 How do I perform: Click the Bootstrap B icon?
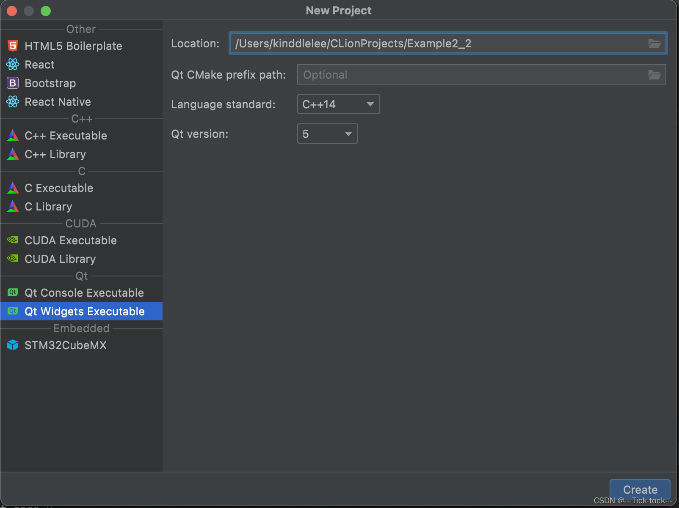[x=13, y=83]
